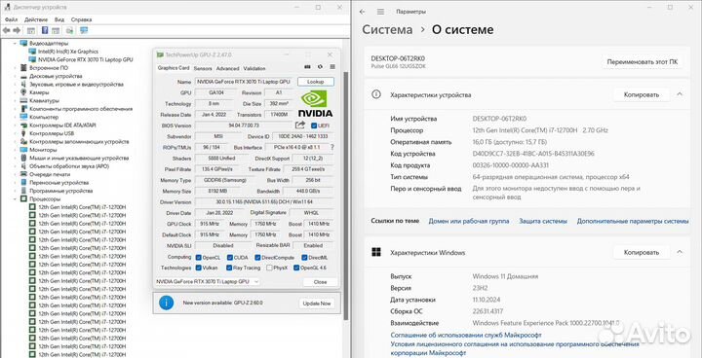Click the Камеры category icon
The width and height of the screenshot is (702, 358).
[23, 92]
